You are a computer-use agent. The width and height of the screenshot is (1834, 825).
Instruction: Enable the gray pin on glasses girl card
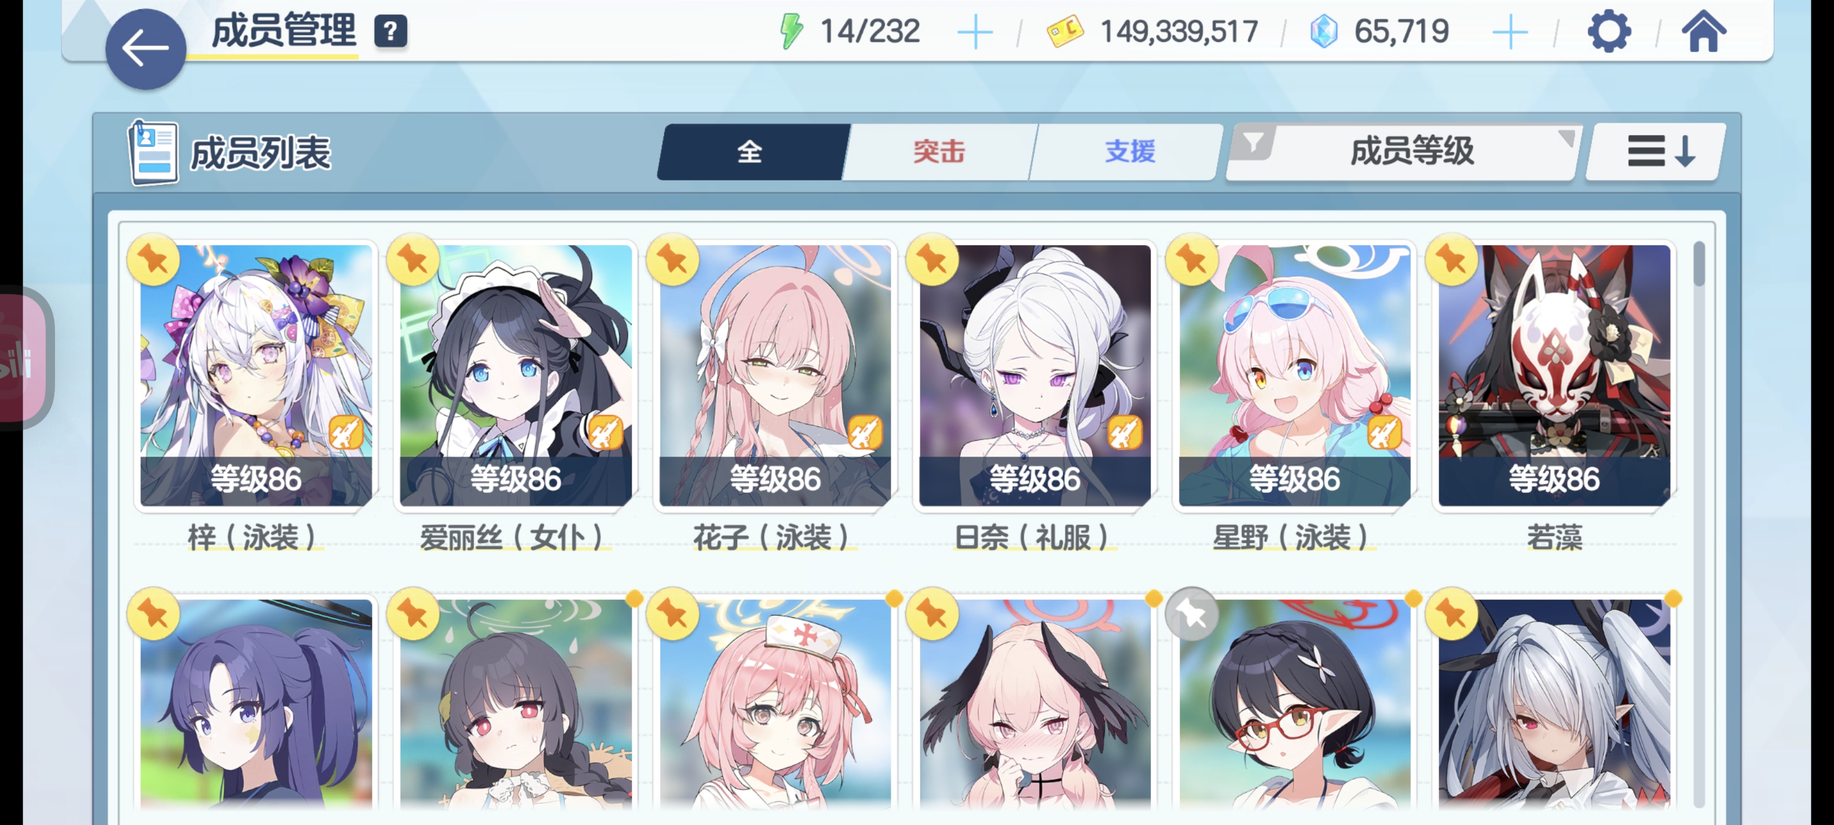[x=1192, y=614]
